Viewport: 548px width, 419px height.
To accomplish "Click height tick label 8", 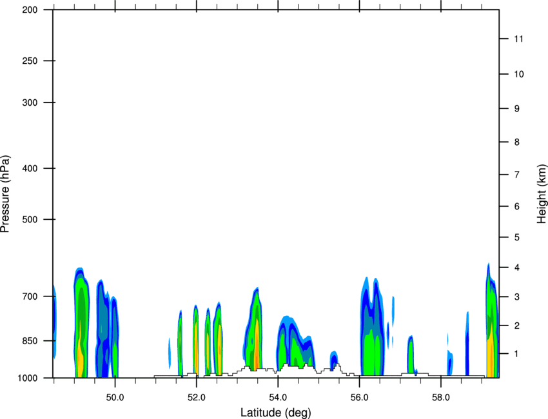I will click(x=517, y=142).
